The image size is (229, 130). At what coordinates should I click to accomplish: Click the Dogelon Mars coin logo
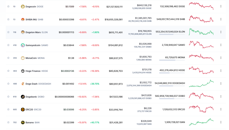coord(23,32)
